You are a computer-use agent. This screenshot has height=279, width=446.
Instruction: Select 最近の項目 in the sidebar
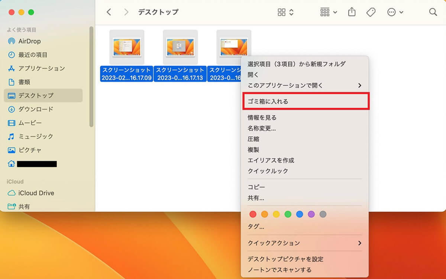point(43,55)
